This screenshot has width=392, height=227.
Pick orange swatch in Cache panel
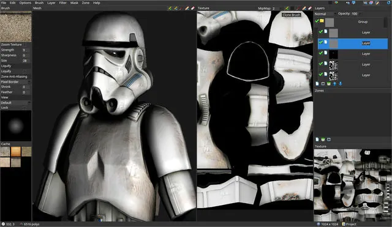coord(15,151)
